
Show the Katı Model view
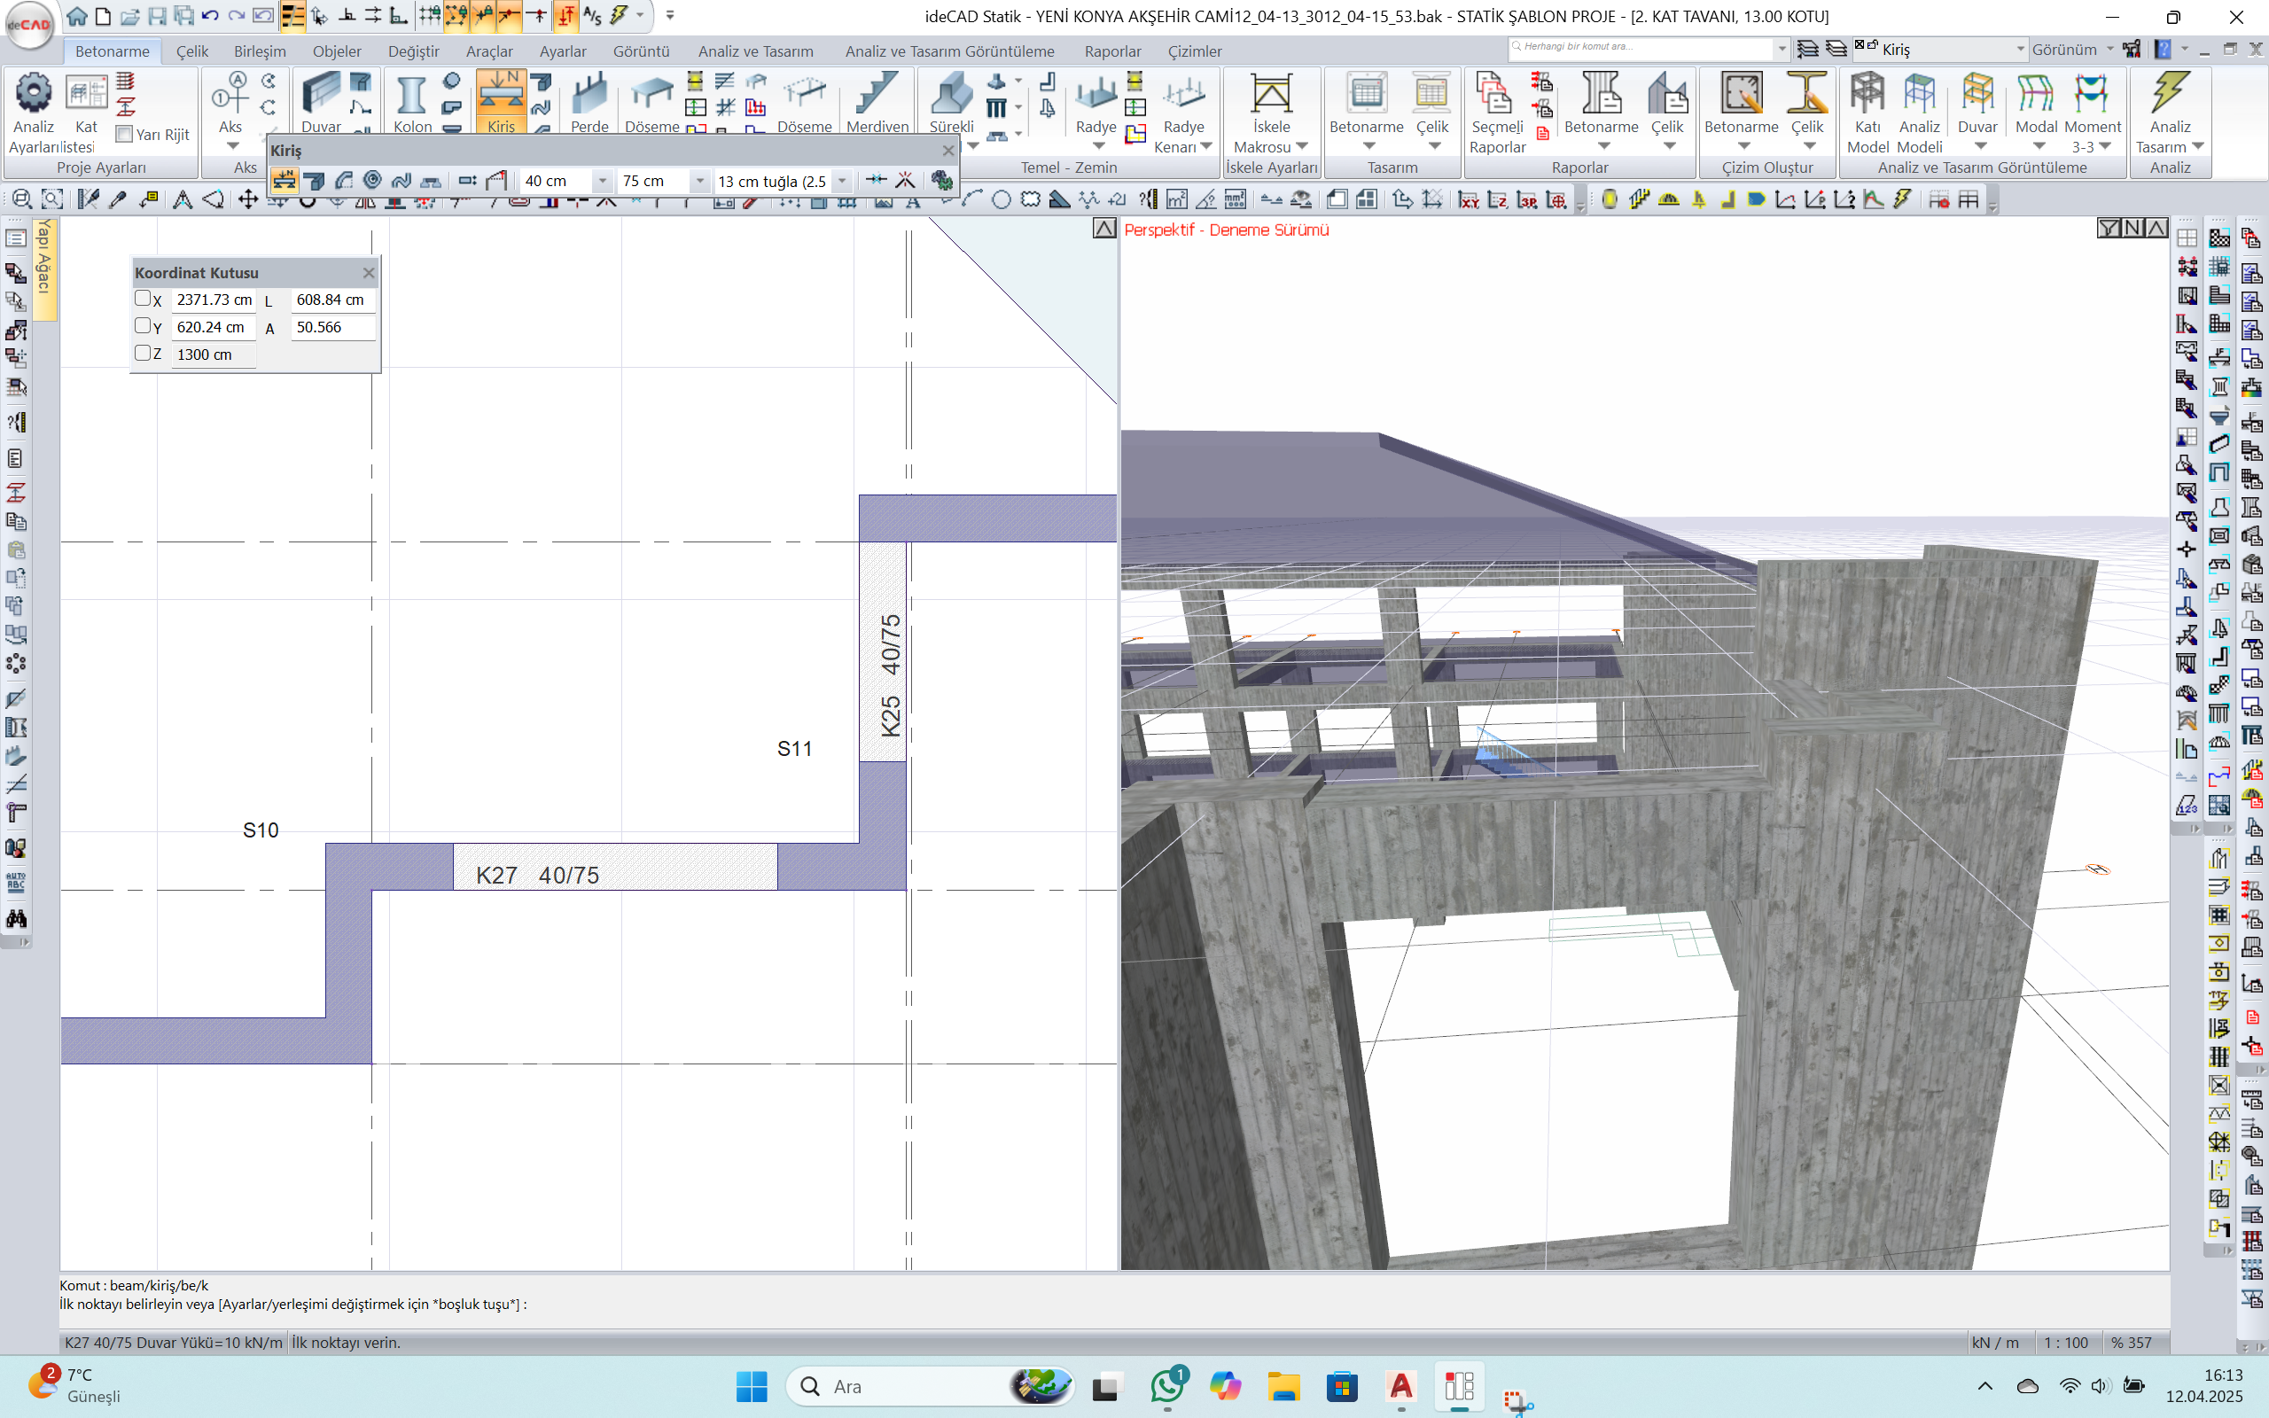(1866, 94)
